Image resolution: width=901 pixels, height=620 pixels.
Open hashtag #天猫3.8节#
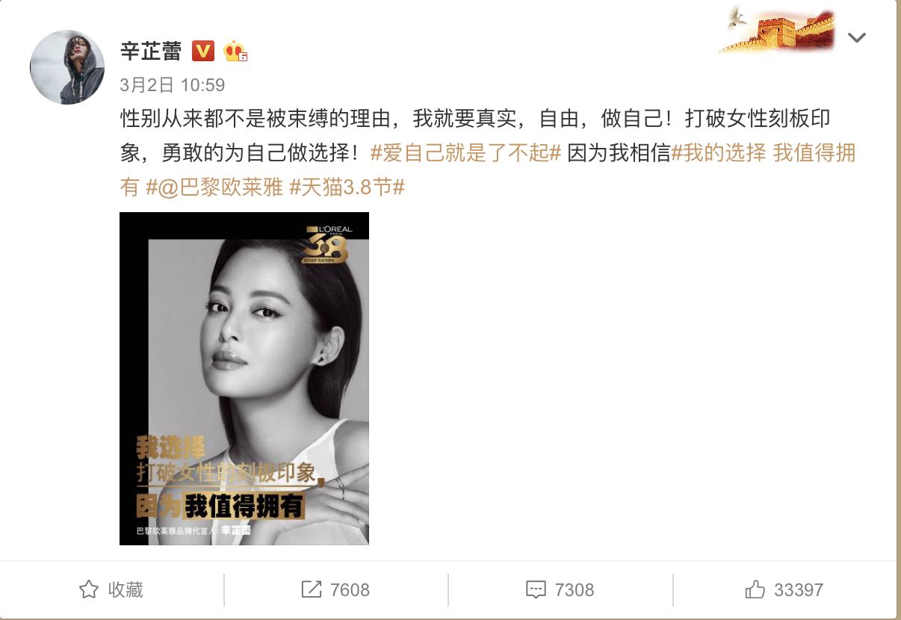[347, 187]
